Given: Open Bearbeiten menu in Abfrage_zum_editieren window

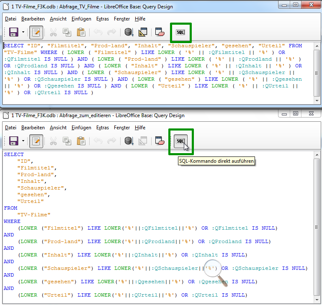Looking at the screenshot, I should pyautogui.click(x=33, y=128).
